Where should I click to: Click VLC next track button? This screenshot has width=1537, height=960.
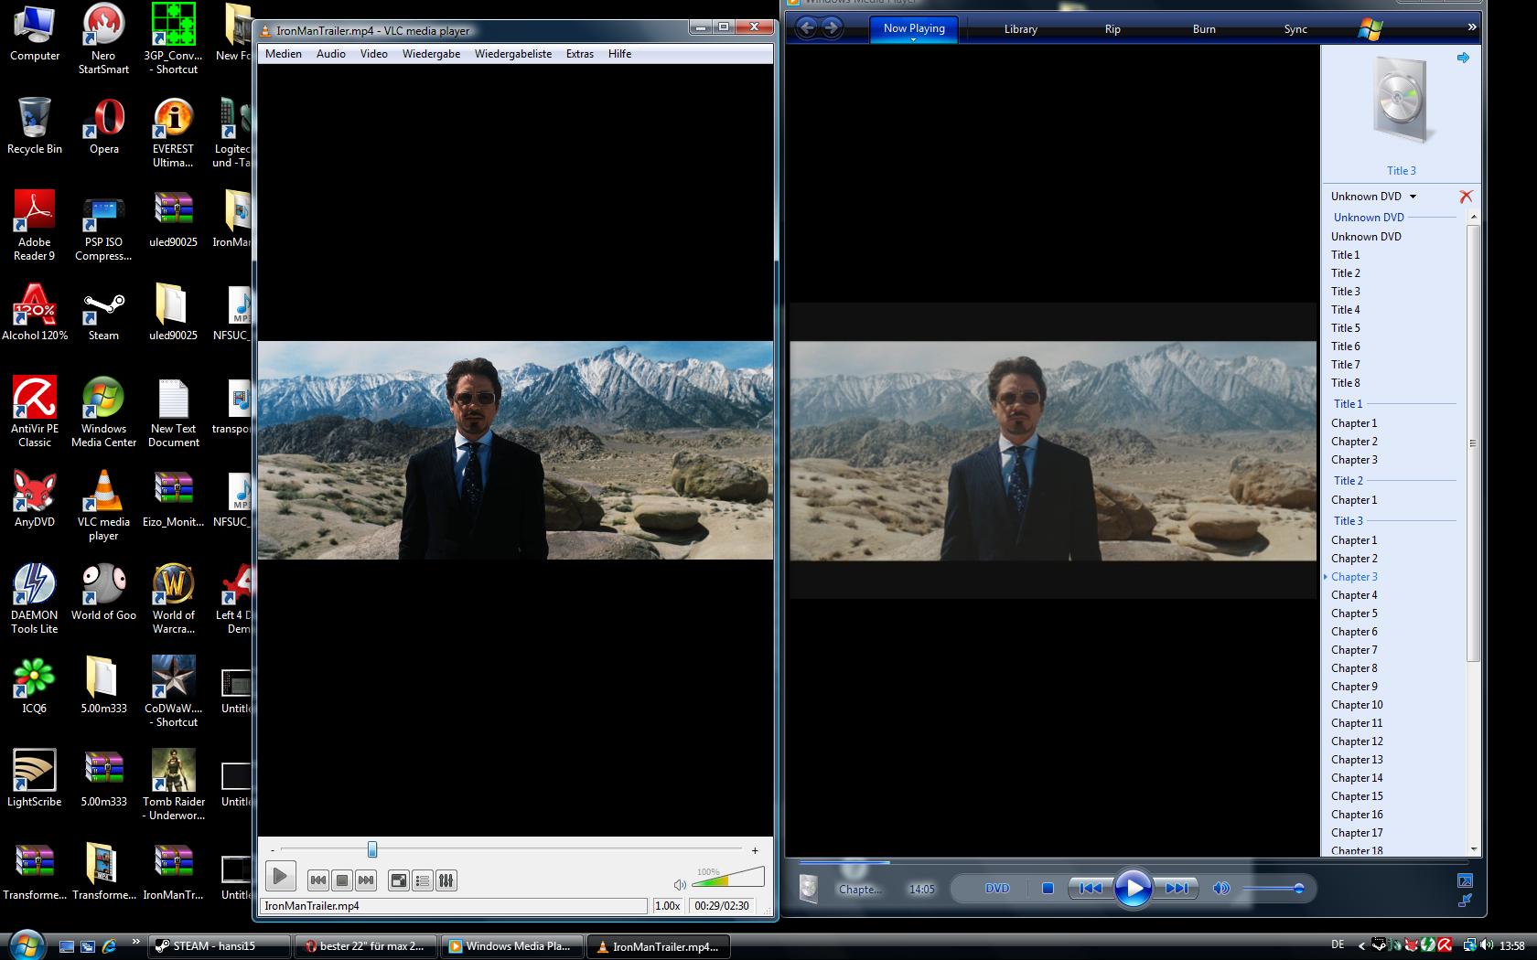pos(366,880)
